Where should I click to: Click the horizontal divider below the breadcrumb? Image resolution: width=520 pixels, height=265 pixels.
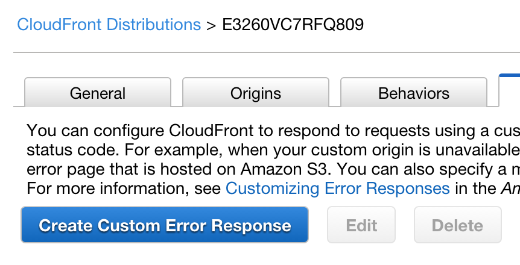[x=265, y=52]
